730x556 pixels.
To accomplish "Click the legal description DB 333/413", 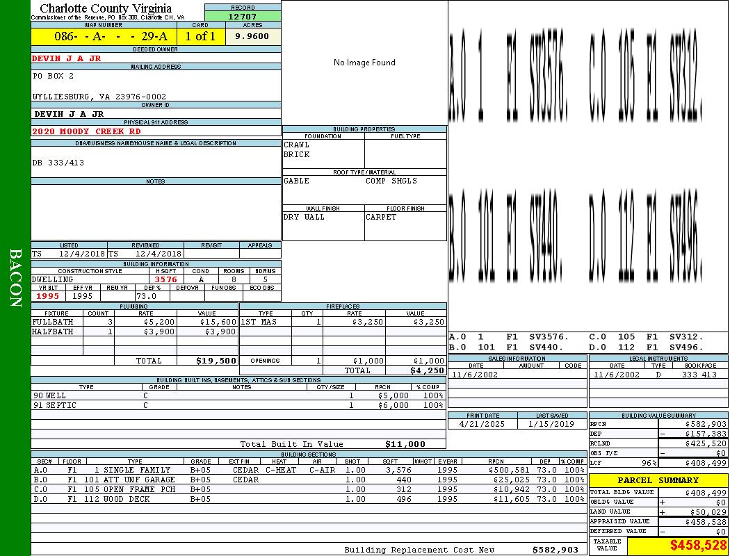I will (58, 163).
